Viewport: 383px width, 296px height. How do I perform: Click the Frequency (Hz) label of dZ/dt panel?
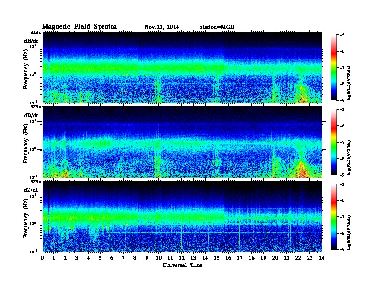(x=26, y=219)
